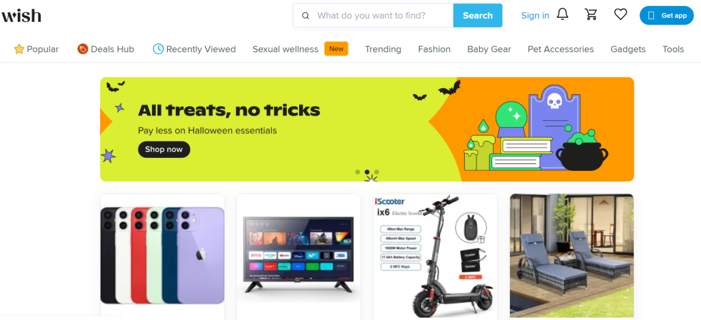This screenshot has height=320, width=701.
Task: Open the shopping cart icon
Action: click(591, 14)
